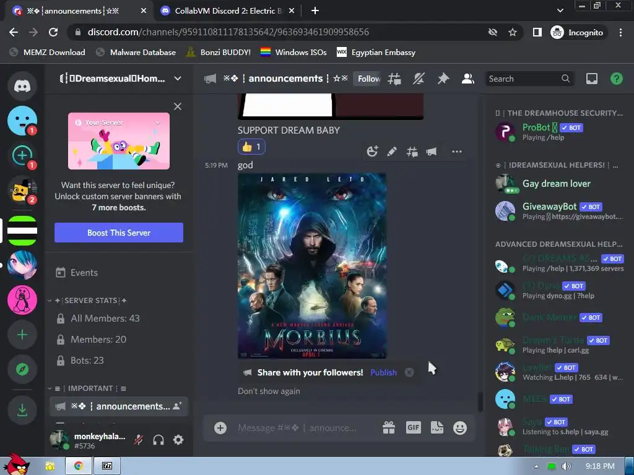Screen dimensions: 634x475
Task: Open the GIF picker
Action: tap(413, 428)
